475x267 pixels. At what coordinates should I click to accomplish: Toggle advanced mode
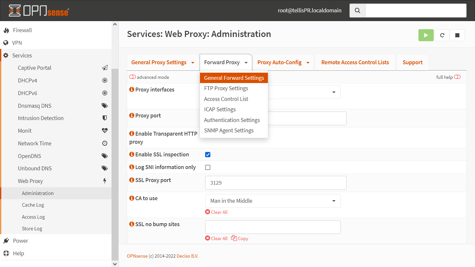[x=133, y=77]
